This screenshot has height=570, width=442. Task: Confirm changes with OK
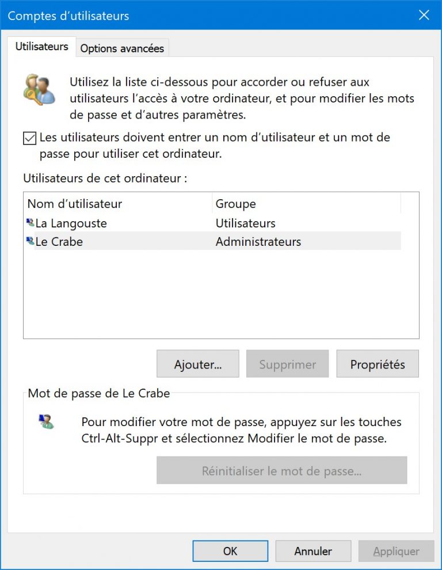coord(230,551)
